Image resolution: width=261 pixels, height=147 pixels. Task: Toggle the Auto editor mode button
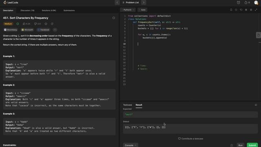point(142,10)
